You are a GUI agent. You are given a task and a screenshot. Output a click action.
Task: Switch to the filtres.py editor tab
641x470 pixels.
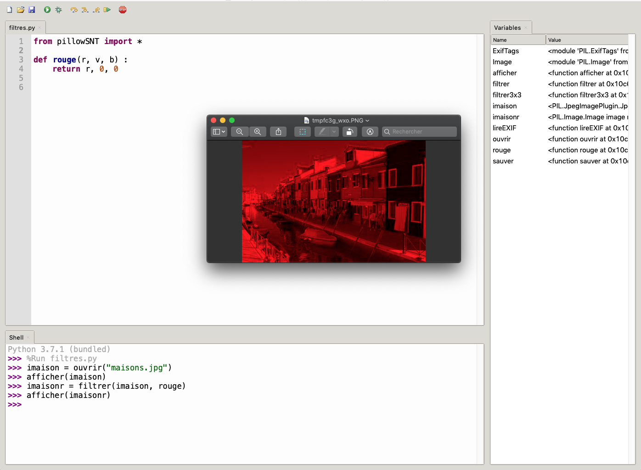(22, 28)
